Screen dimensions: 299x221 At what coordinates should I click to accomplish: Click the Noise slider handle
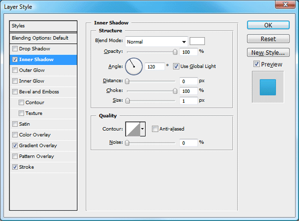tap(127, 143)
